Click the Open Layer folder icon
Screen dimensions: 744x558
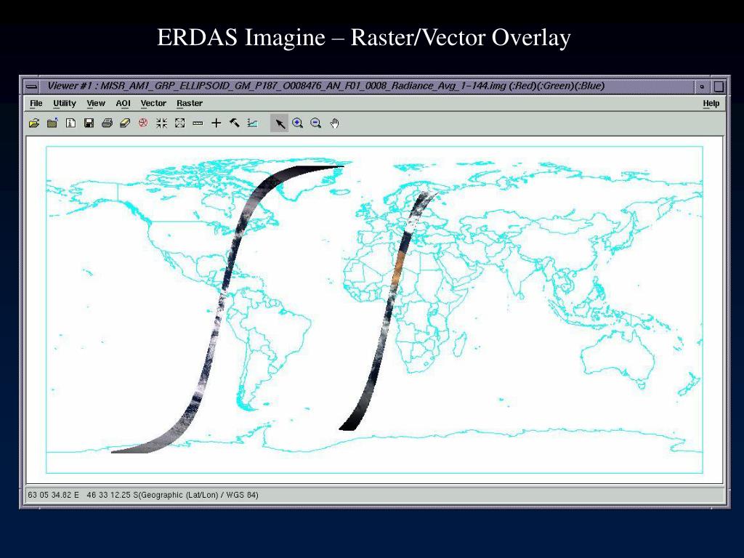click(x=34, y=124)
